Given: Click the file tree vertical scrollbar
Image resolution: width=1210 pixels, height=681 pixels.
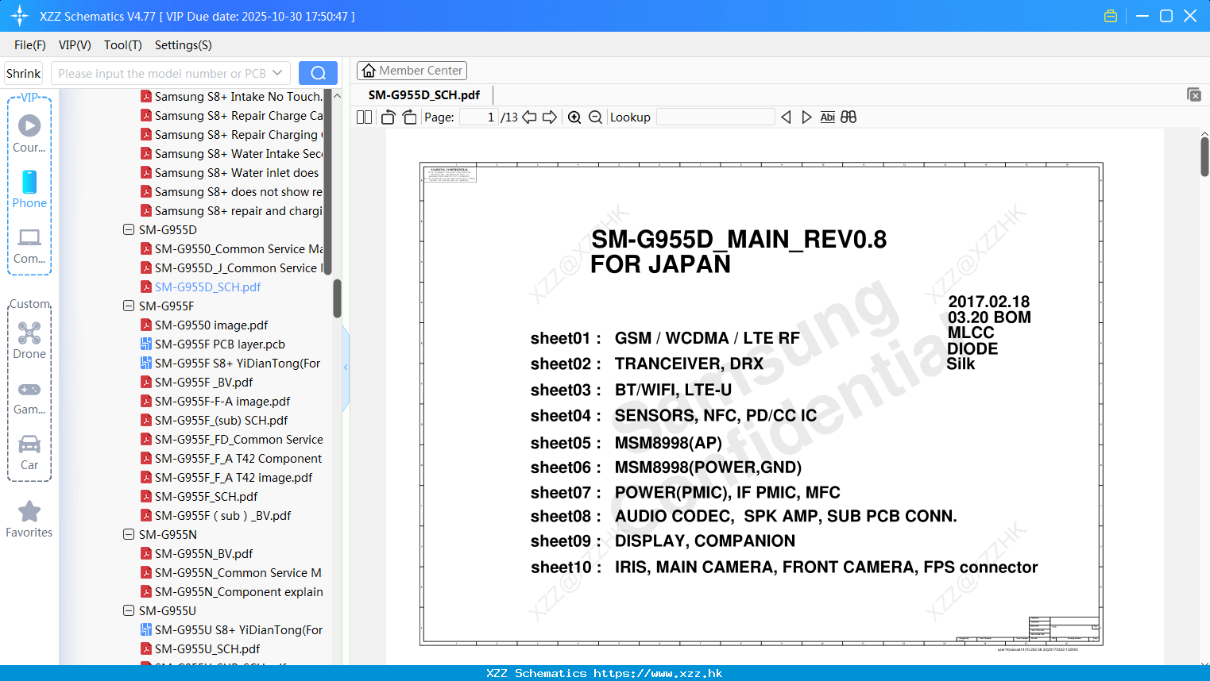Looking at the screenshot, I should pos(337,298).
